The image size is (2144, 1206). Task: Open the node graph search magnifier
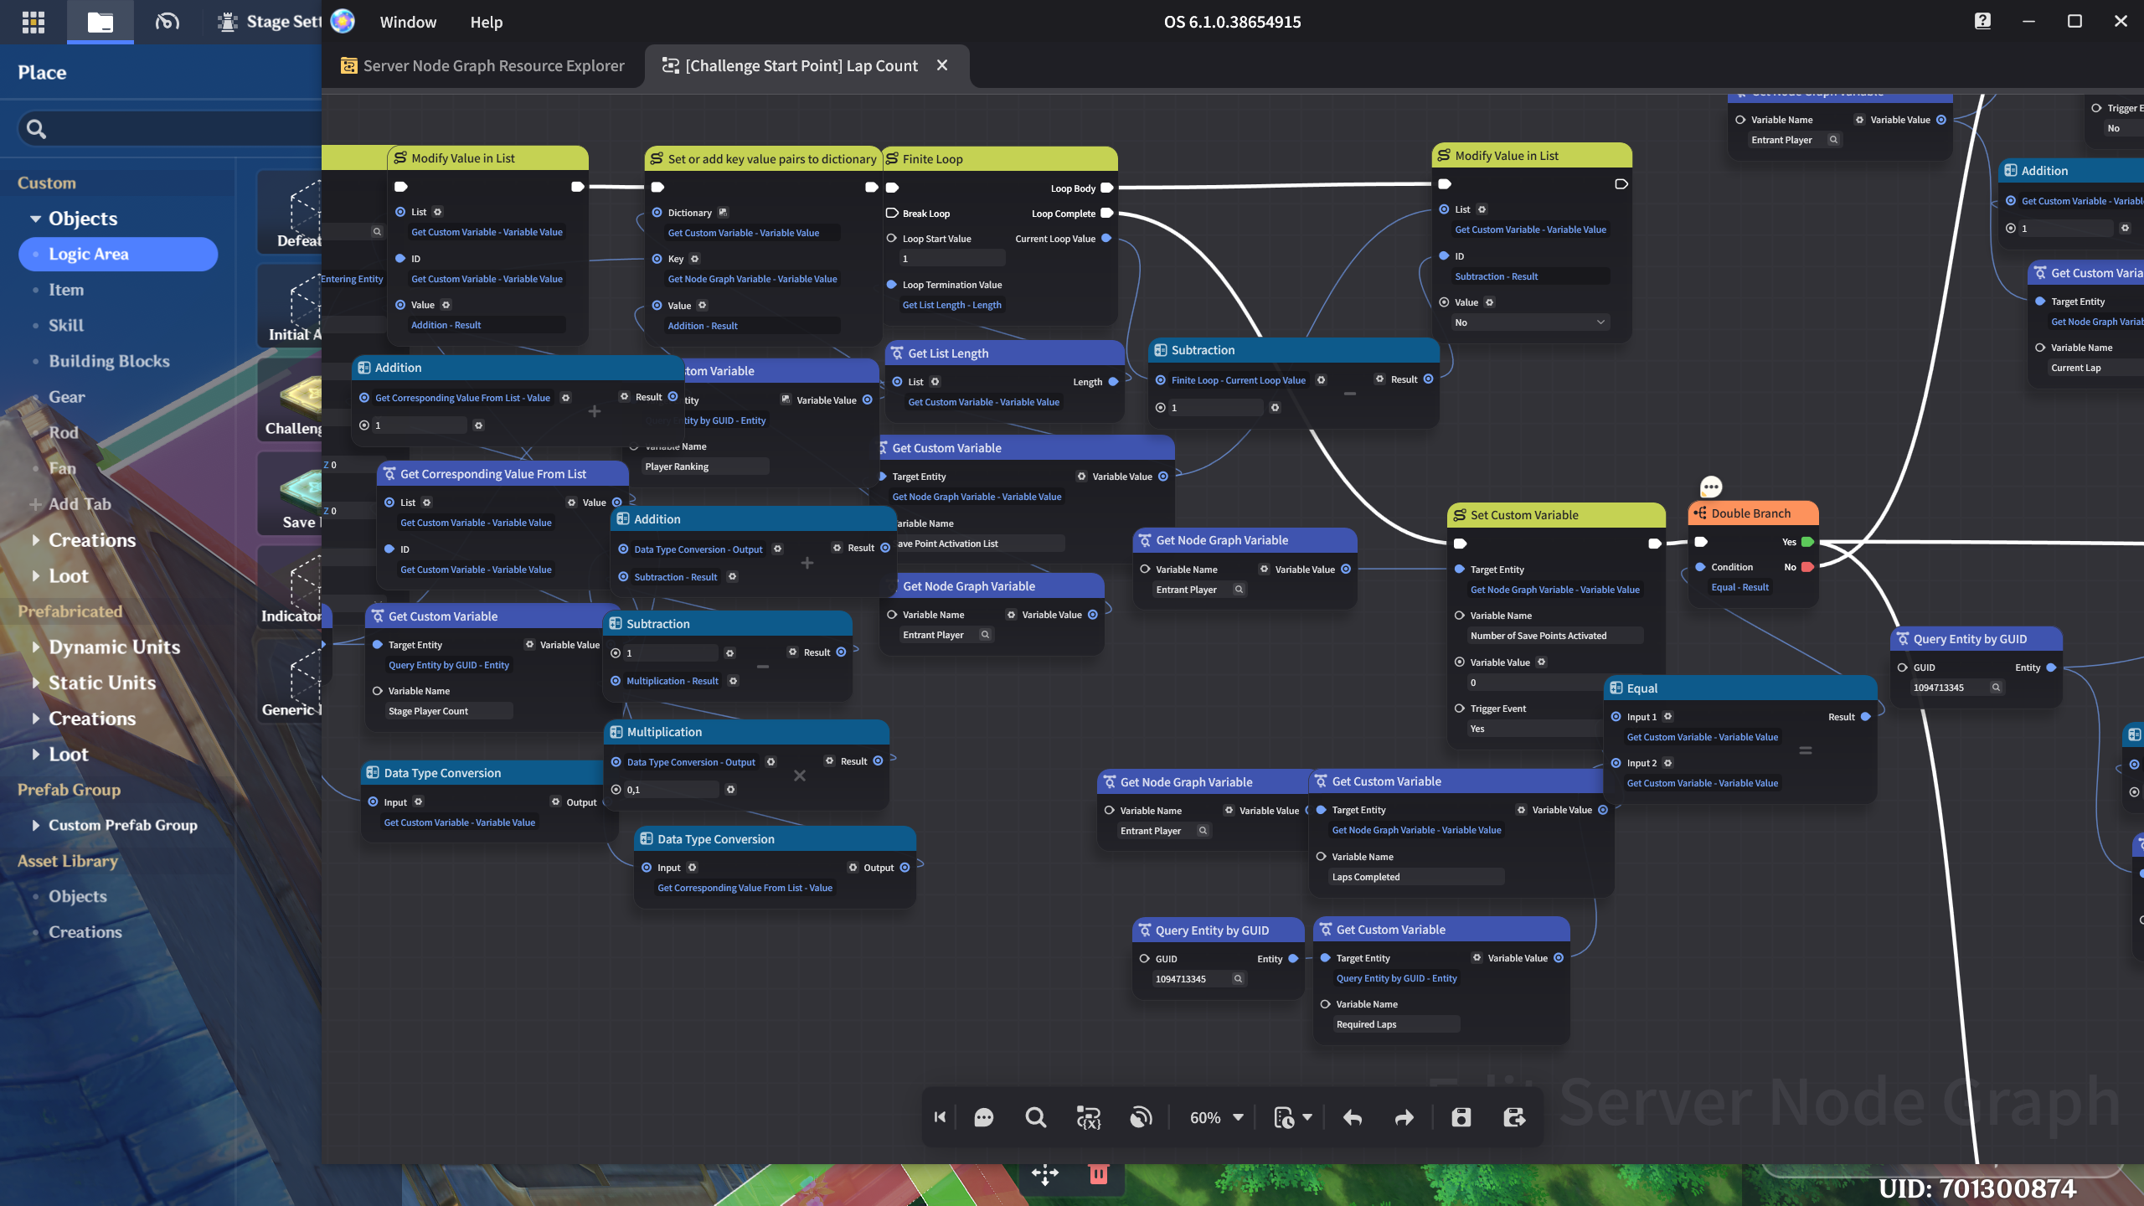pos(1035,1117)
